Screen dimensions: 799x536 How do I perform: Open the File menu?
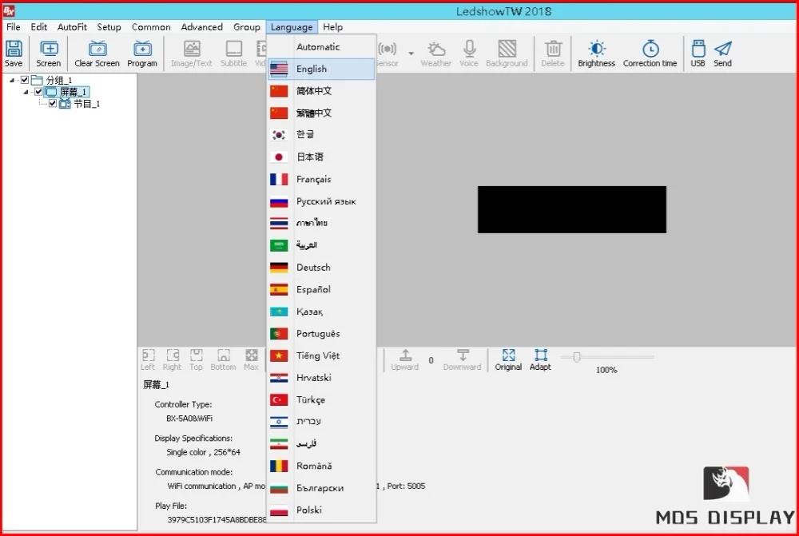14,27
